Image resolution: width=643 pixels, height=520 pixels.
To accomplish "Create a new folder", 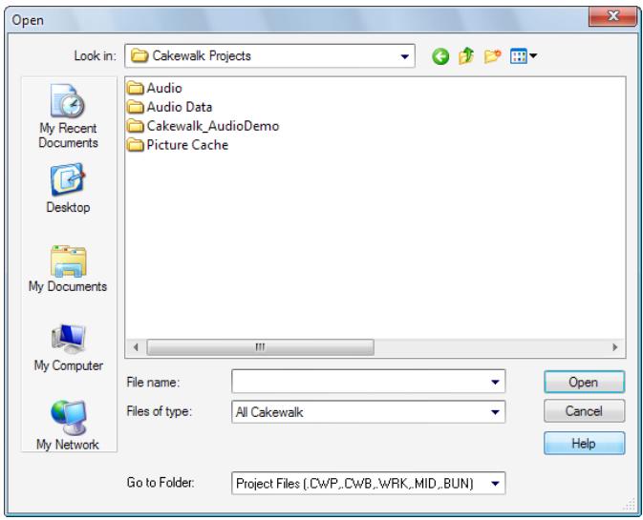I will 492,56.
